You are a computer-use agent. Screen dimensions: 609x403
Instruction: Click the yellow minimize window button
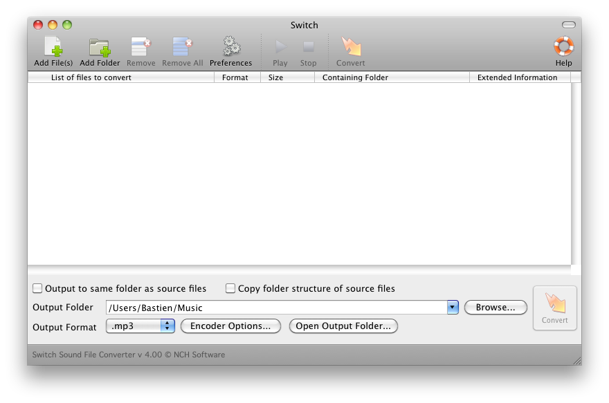(53, 25)
